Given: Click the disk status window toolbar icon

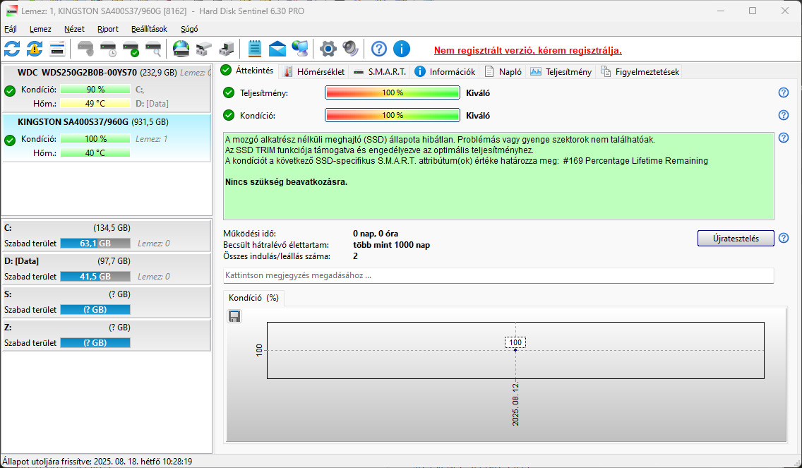Looking at the screenshot, I should pyautogui.click(x=57, y=49).
